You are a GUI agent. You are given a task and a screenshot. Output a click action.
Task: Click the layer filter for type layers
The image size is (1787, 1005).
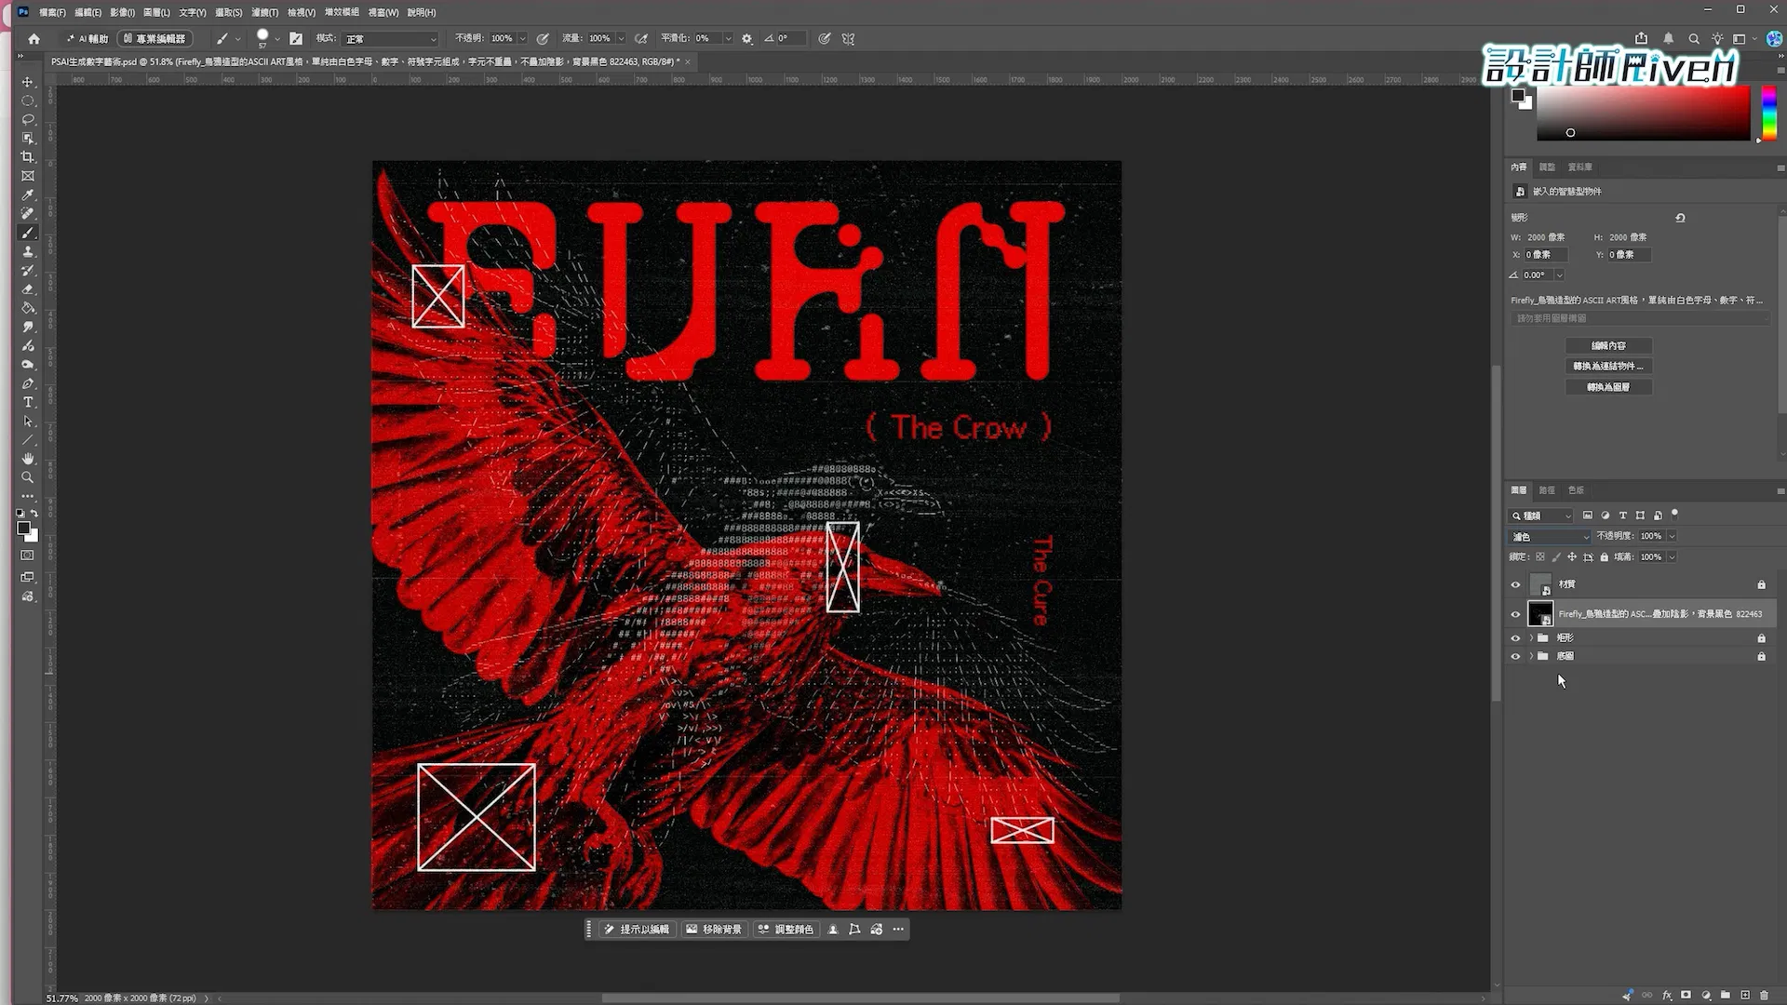pyautogui.click(x=1623, y=516)
